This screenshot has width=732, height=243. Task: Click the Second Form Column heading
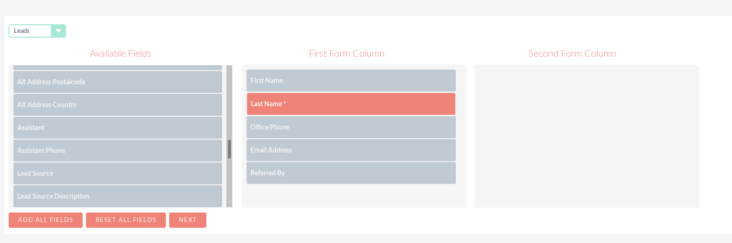[x=572, y=53]
